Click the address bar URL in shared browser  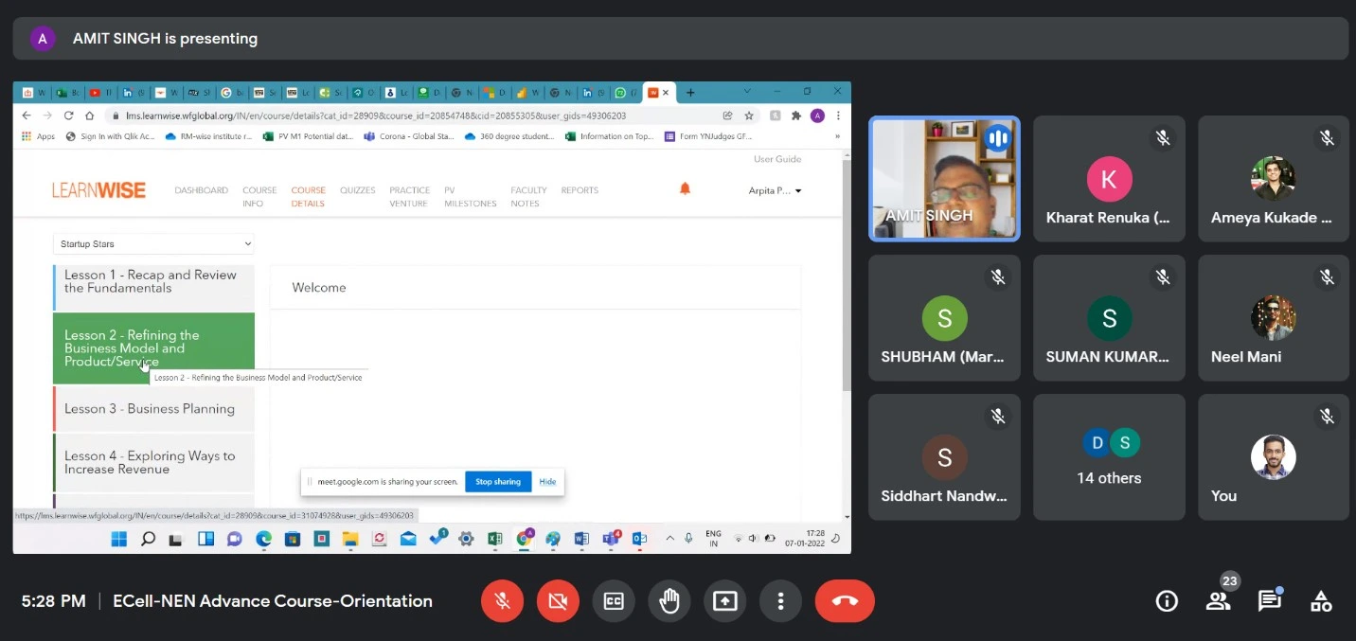[376, 116]
